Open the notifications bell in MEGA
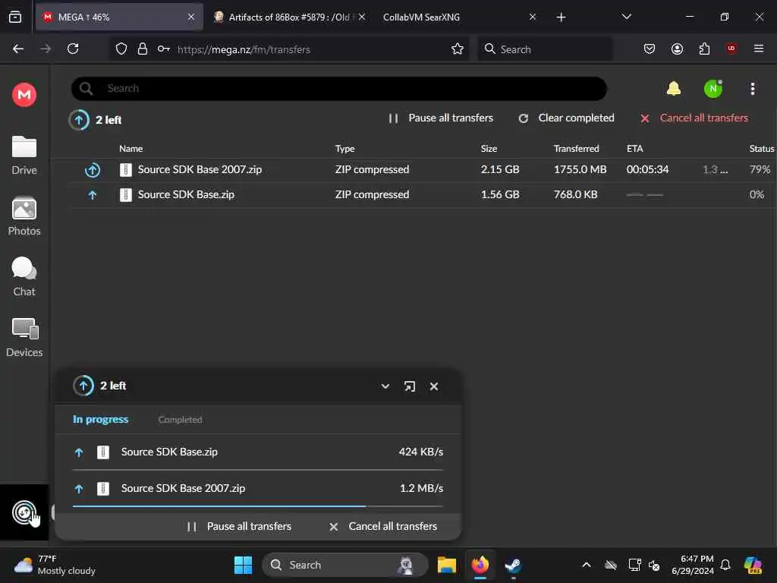The height and width of the screenshot is (583, 777). click(674, 89)
